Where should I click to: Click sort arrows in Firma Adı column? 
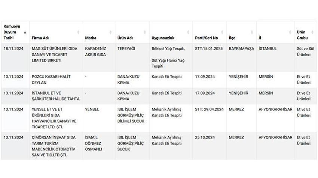[x=78, y=32]
